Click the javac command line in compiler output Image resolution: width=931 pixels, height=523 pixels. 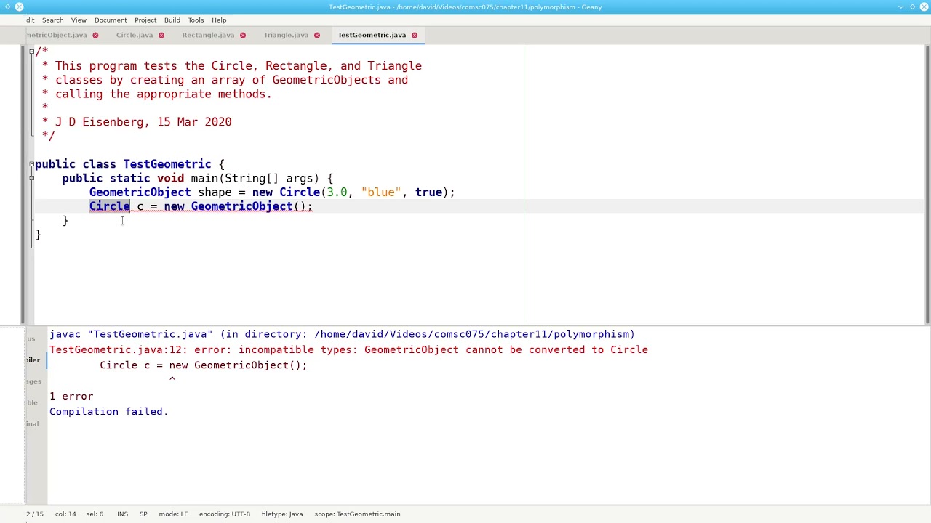point(342,334)
